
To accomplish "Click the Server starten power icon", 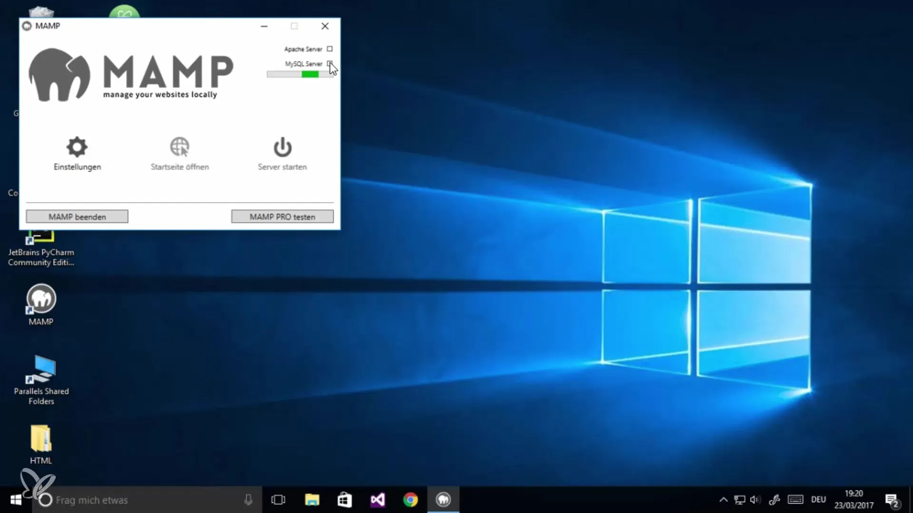I will [x=282, y=147].
